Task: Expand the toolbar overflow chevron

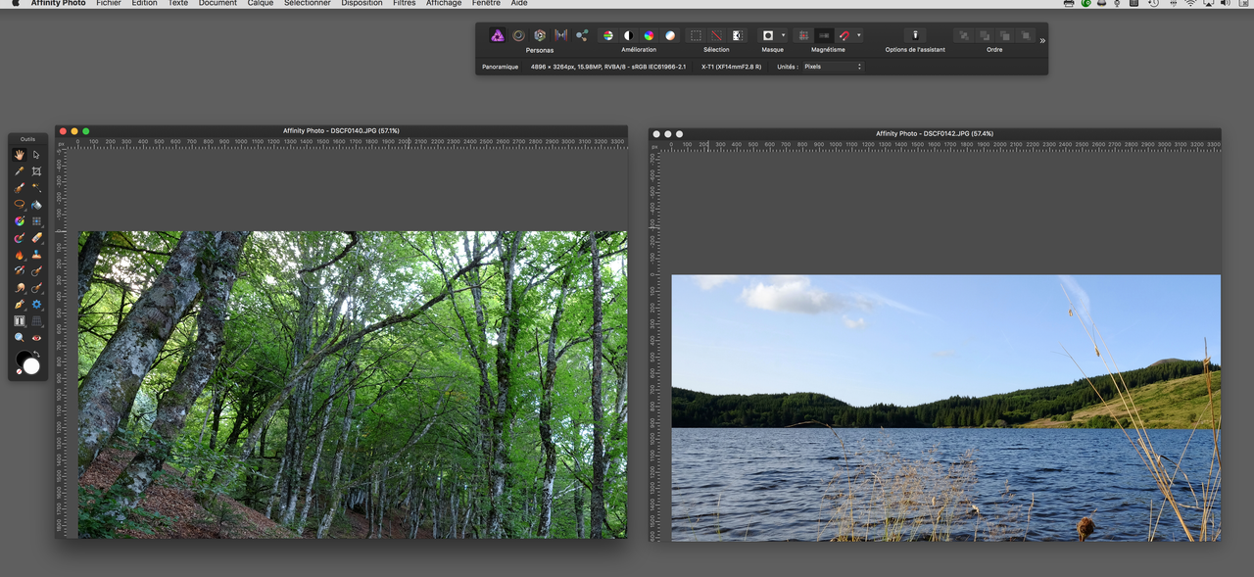Action: (1042, 40)
